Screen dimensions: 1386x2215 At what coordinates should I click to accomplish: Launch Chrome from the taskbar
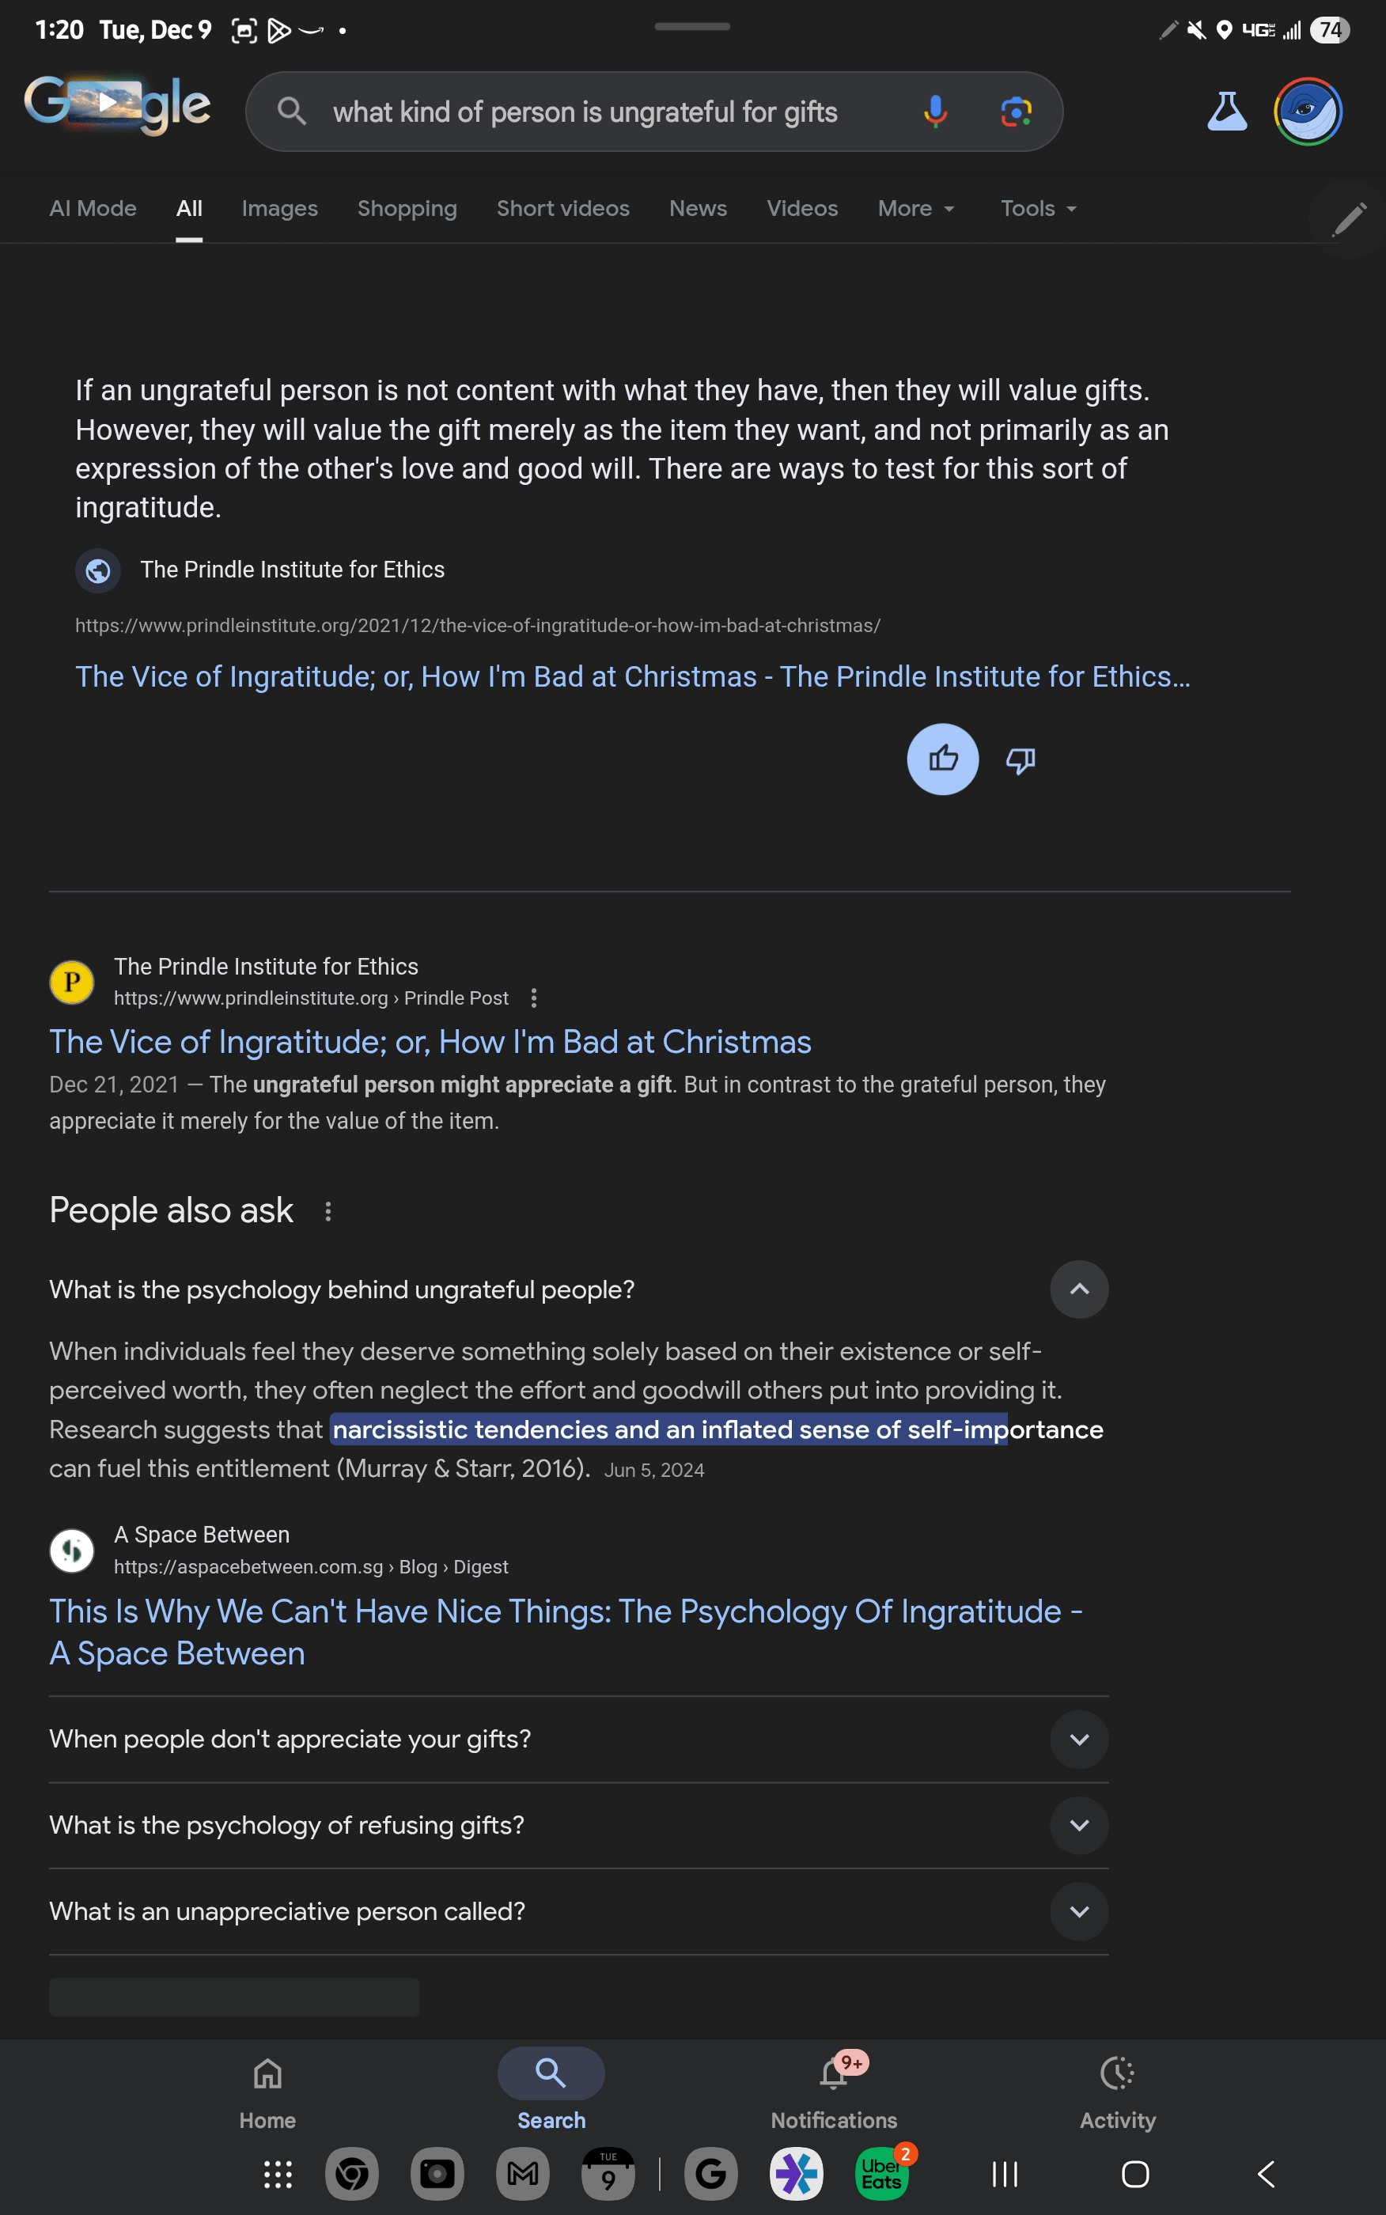[x=353, y=2173]
